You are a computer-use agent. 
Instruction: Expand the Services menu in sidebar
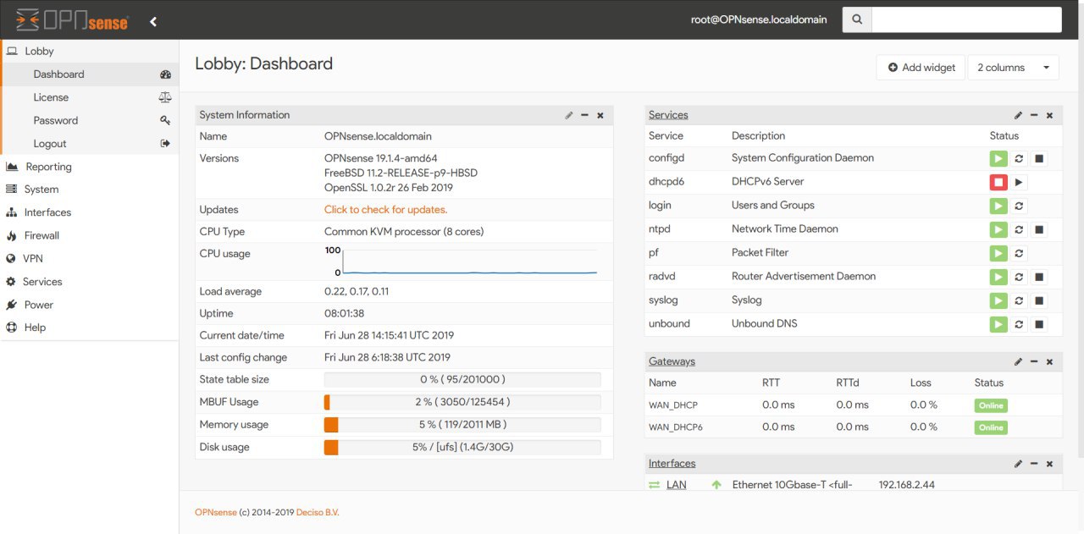point(90,282)
